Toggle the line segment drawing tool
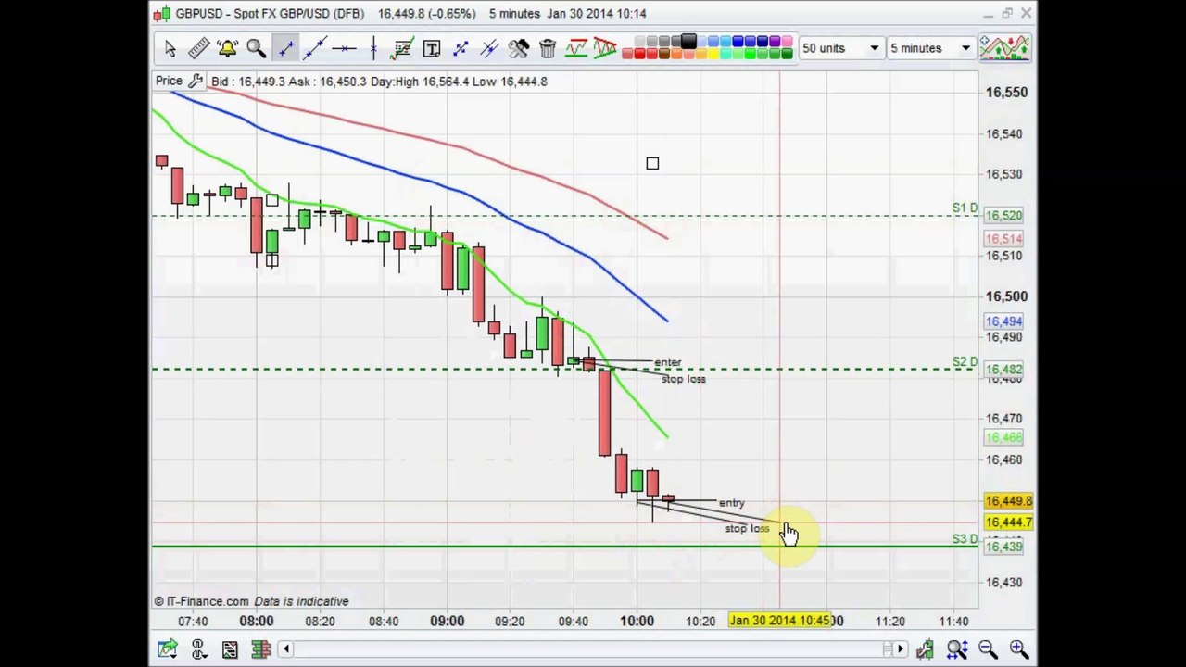The image size is (1186, 667). tap(285, 48)
